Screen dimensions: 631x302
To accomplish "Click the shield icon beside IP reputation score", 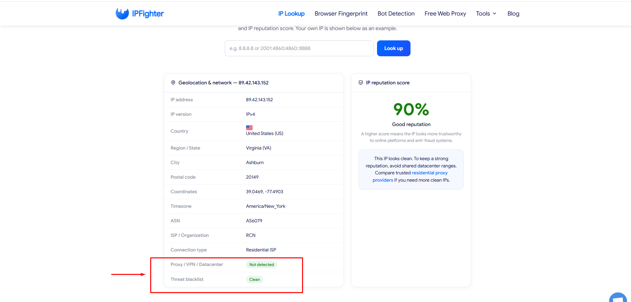I will point(361,83).
